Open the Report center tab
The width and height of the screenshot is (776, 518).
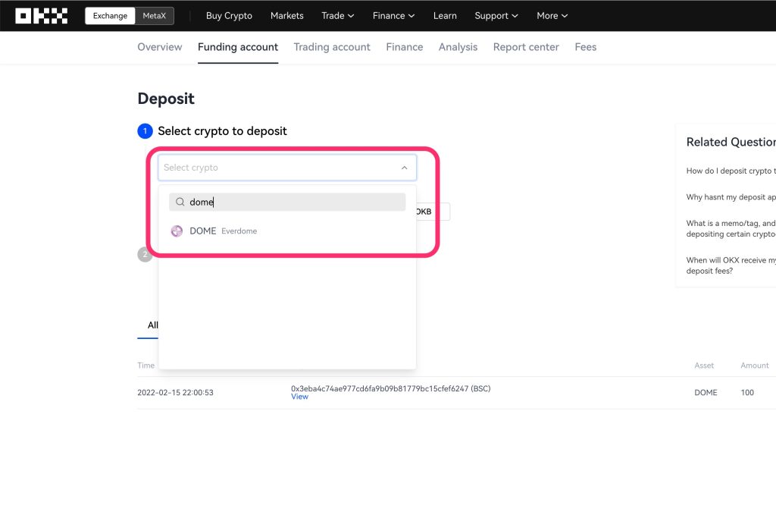526,47
